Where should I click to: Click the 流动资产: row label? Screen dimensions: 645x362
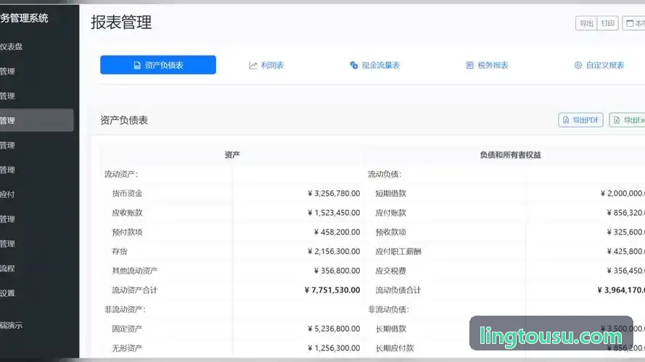tap(121, 174)
